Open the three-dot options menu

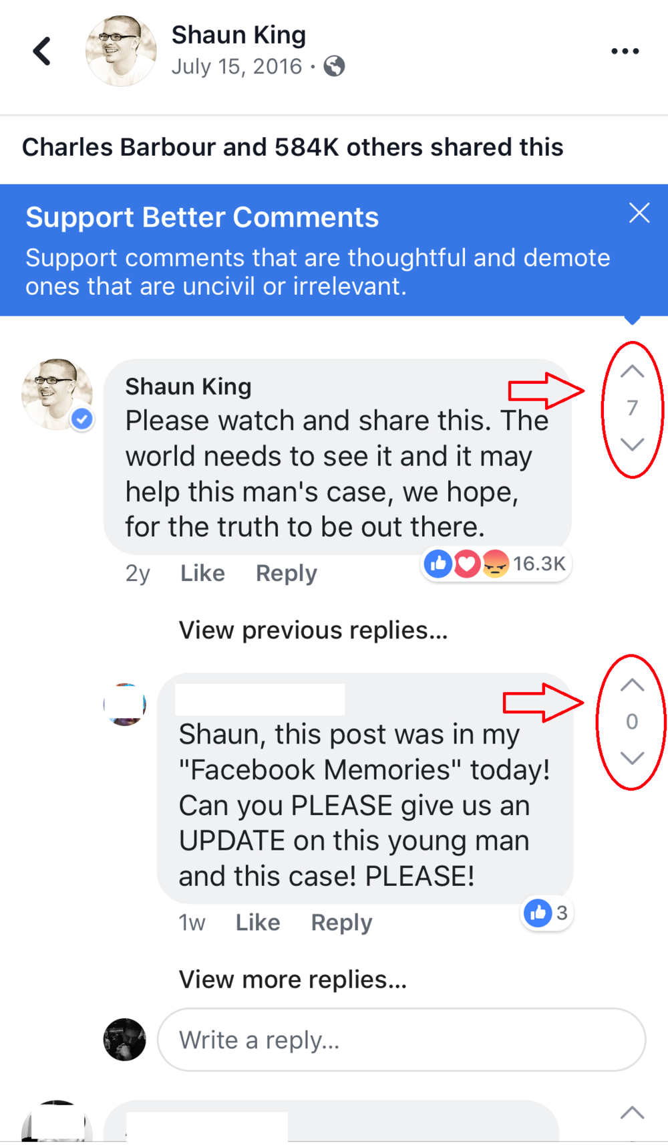coord(625,51)
